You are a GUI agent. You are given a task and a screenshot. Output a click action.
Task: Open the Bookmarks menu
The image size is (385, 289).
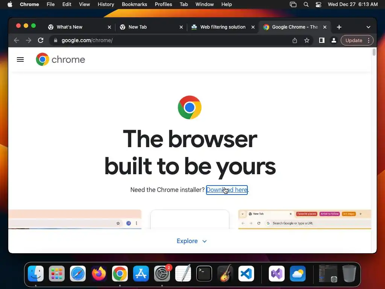(134, 4)
